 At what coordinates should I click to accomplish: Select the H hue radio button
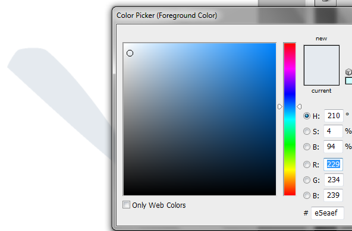tap(307, 116)
